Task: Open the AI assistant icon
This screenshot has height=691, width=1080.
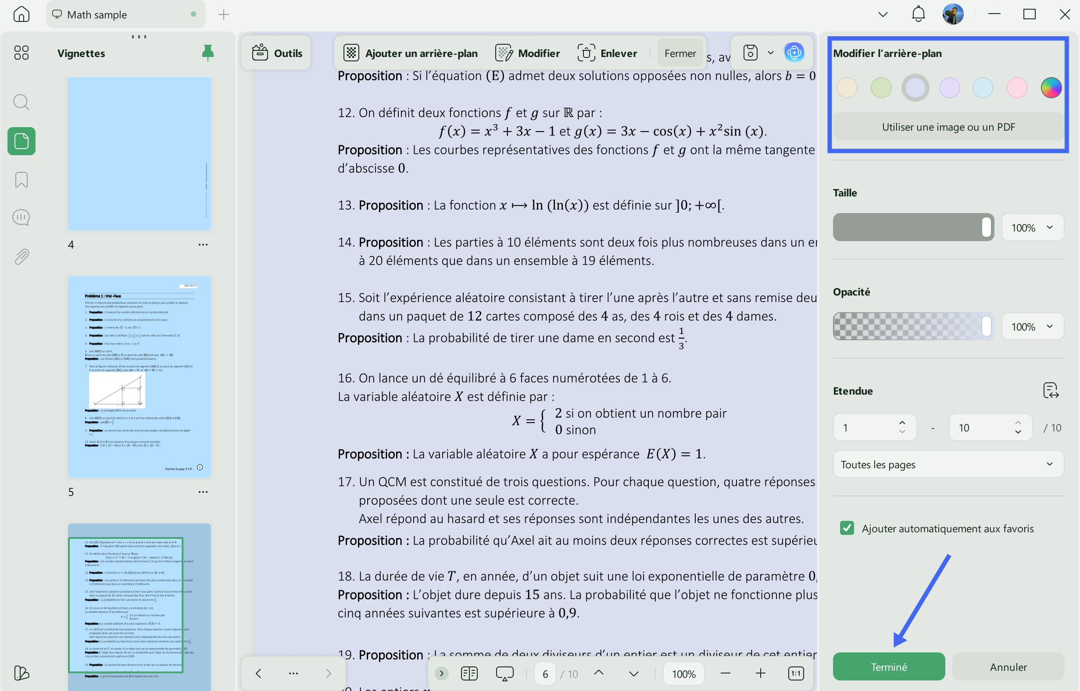Action: [794, 53]
